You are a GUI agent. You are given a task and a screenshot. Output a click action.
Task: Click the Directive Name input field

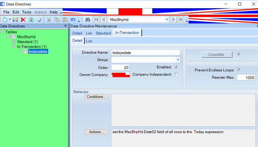(x=145, y=52)
